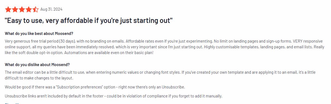Screen dimensions: 331x104
Task: Click the "What do you like best about Moosend?" heading
Action: (39, 34)
